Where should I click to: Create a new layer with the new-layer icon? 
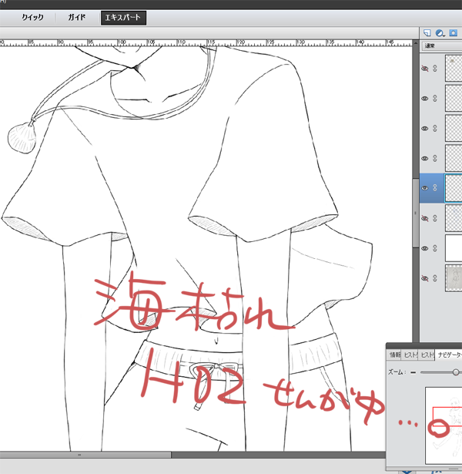click(x=427, y=33)
